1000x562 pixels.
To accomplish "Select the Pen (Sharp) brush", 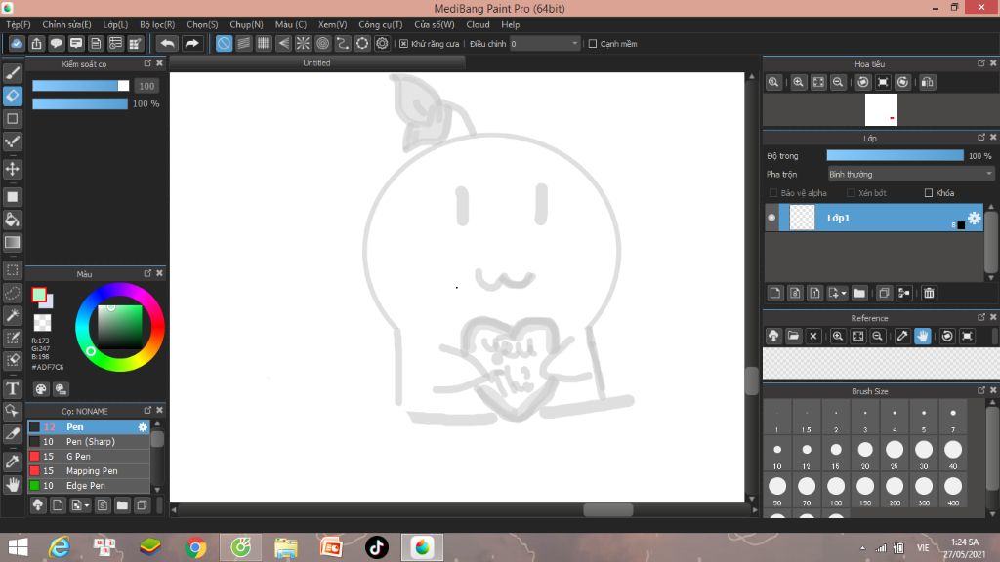I will [89, 442].
